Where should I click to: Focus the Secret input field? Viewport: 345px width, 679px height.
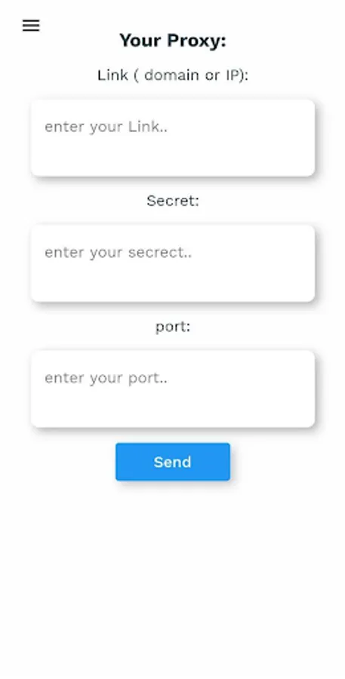(172, 263)
